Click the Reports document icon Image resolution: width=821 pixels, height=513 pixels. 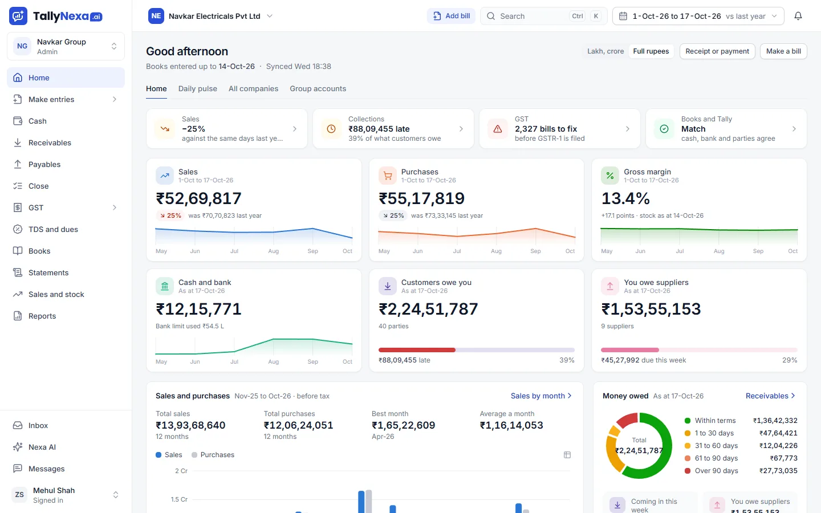18,316
